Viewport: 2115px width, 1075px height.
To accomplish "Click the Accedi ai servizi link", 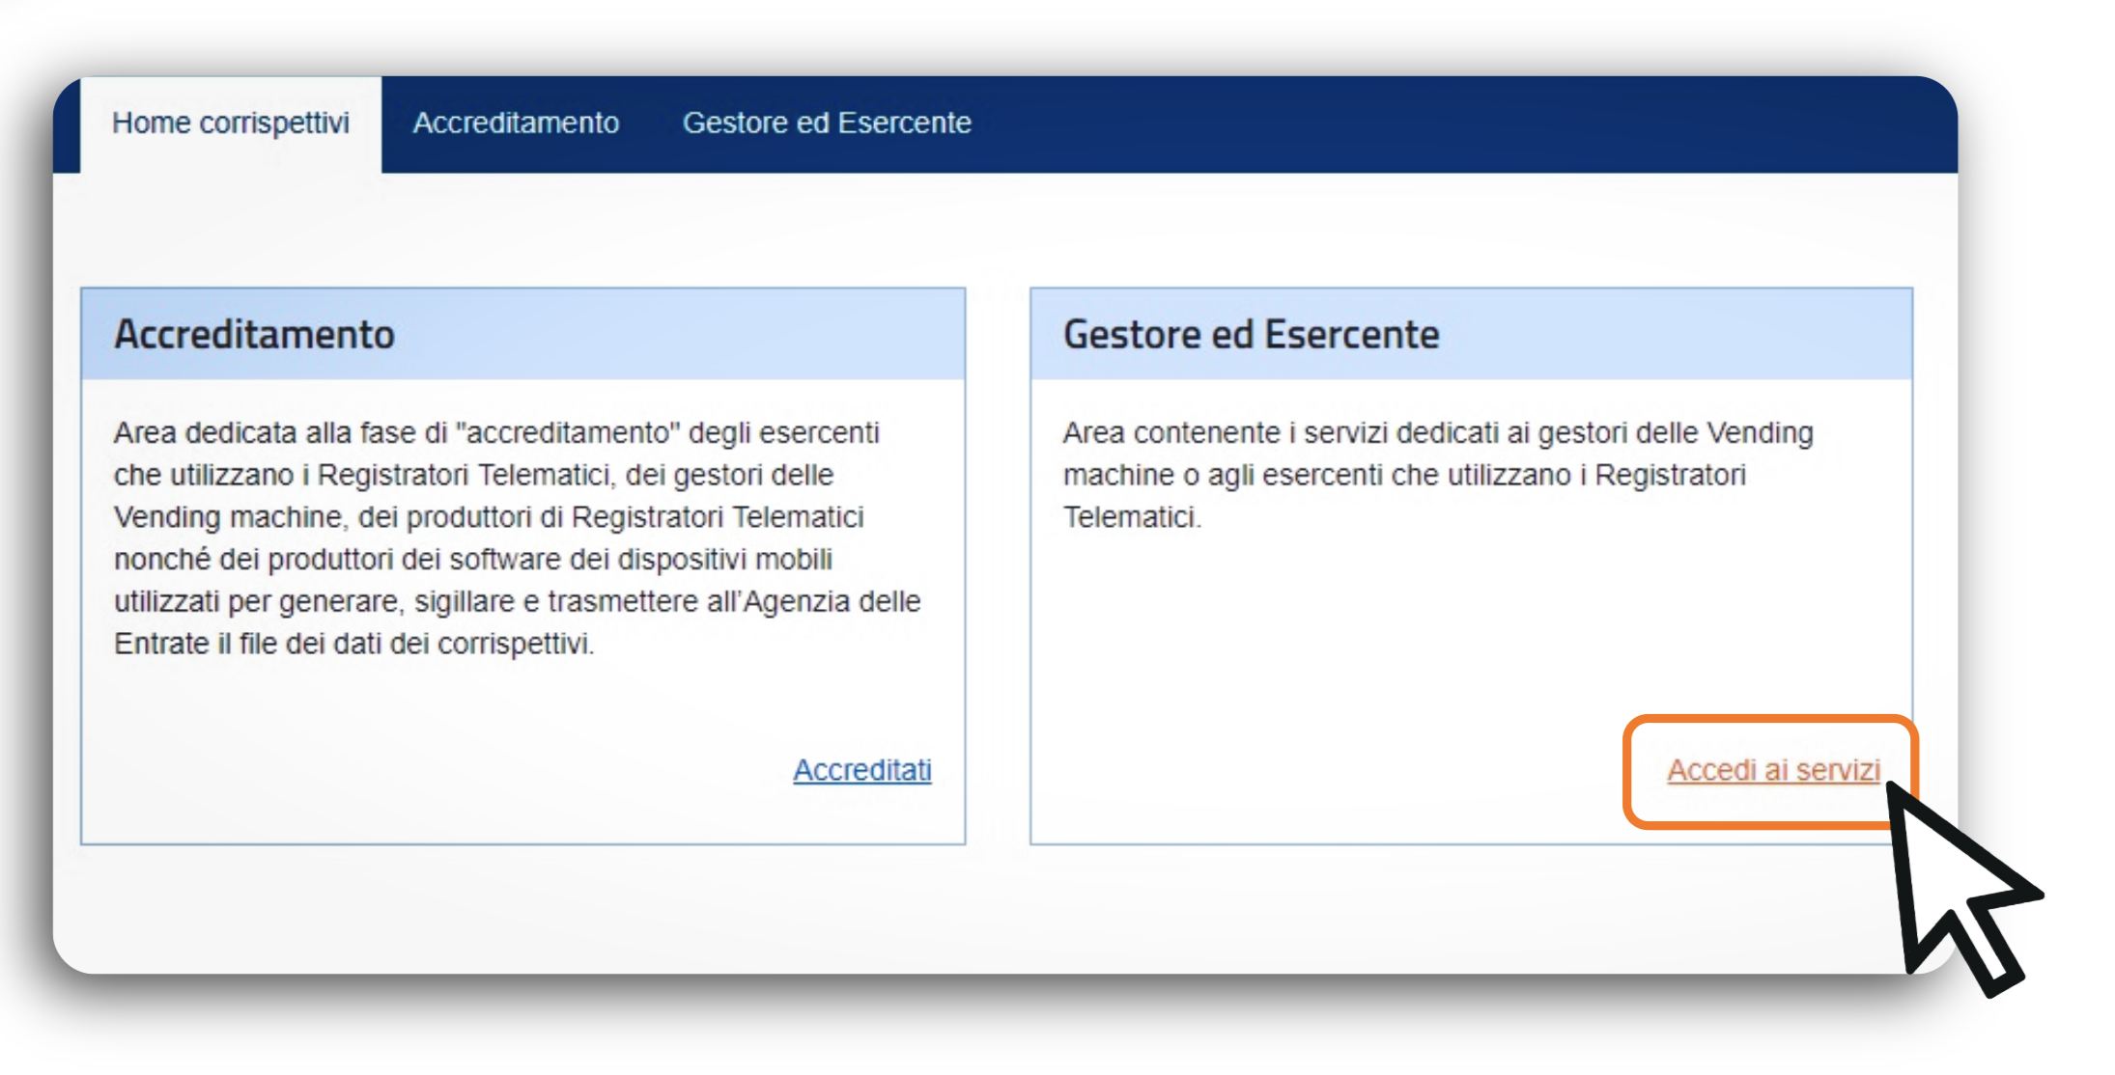I will pyautogui.click(x=1773, y=770).
